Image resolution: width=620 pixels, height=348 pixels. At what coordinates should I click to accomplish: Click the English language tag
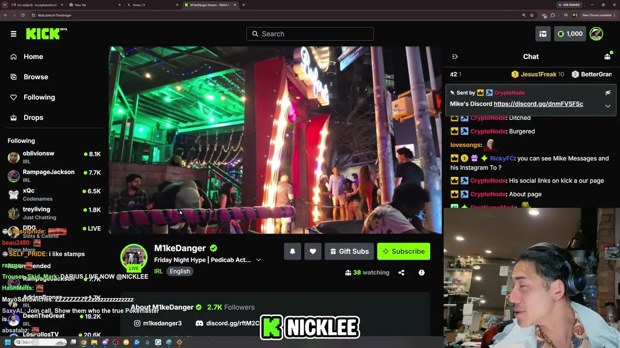click(180, 271)
